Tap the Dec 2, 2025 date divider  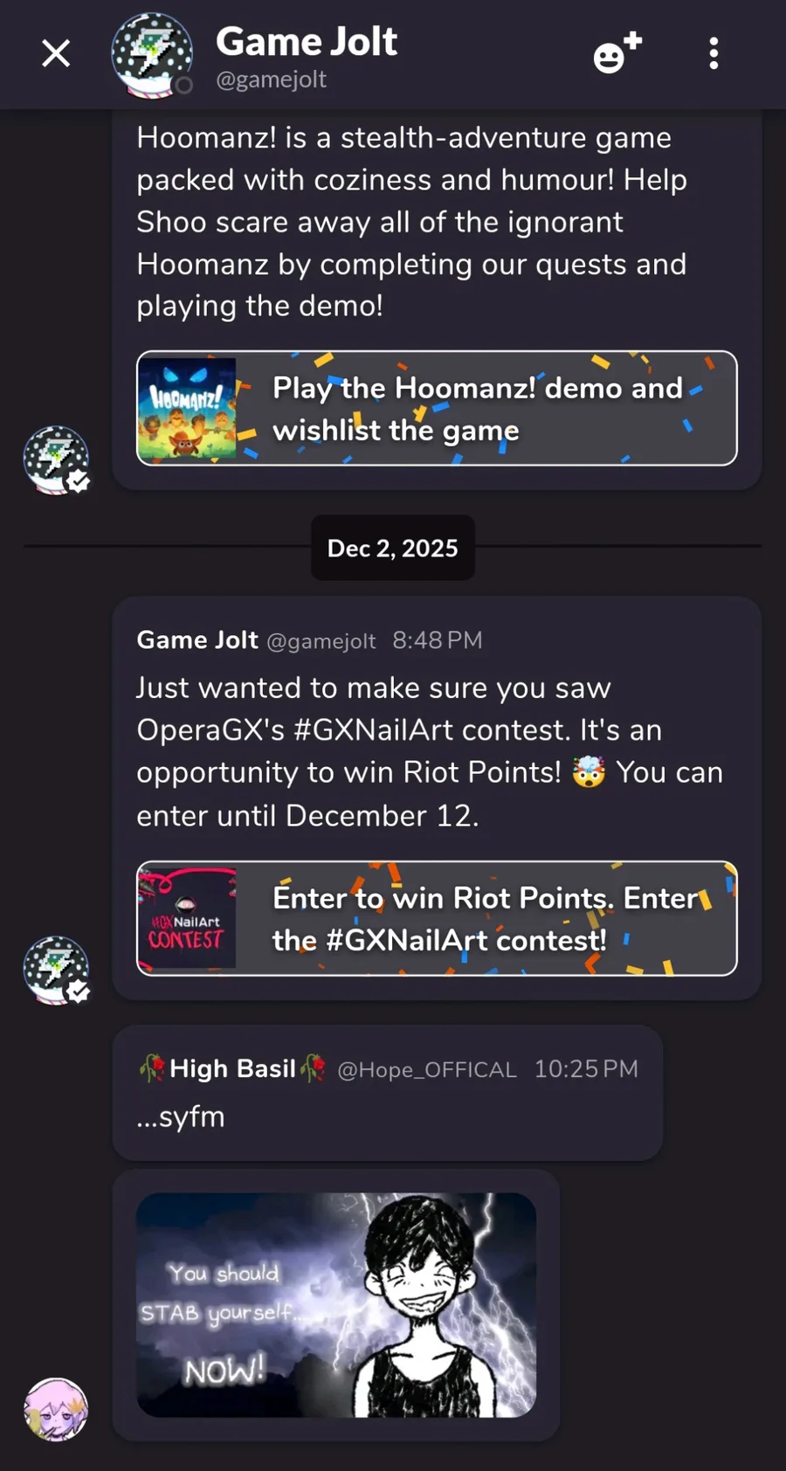tap(393, 548)
